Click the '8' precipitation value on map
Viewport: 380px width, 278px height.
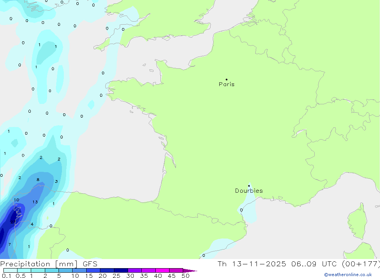point(38,179)
